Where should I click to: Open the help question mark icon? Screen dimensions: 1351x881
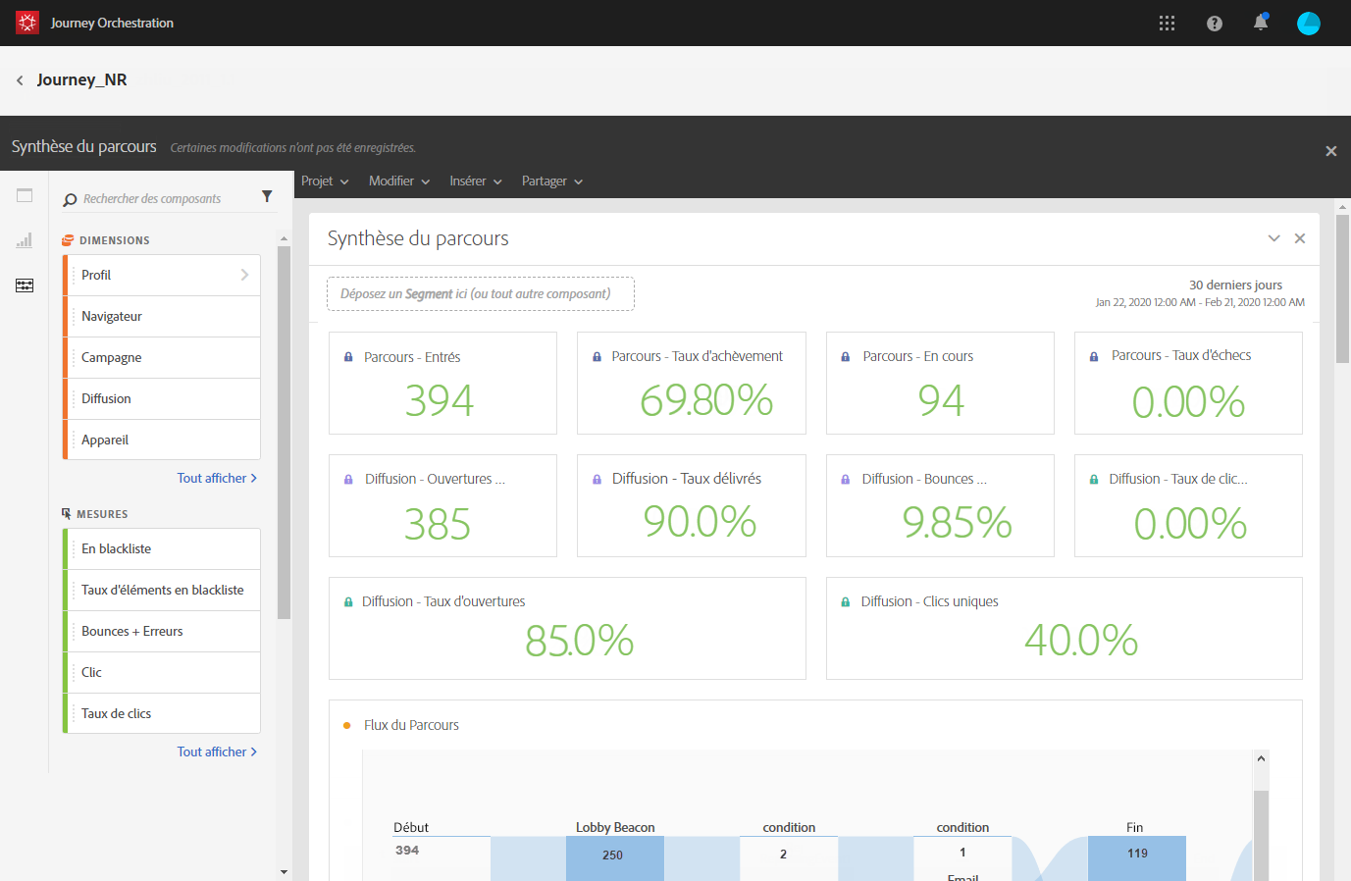tap(1215, 24)
